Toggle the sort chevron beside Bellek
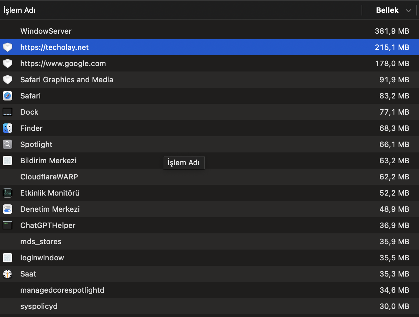This screenshot has height=317, width=419. [x=409, y=11]
